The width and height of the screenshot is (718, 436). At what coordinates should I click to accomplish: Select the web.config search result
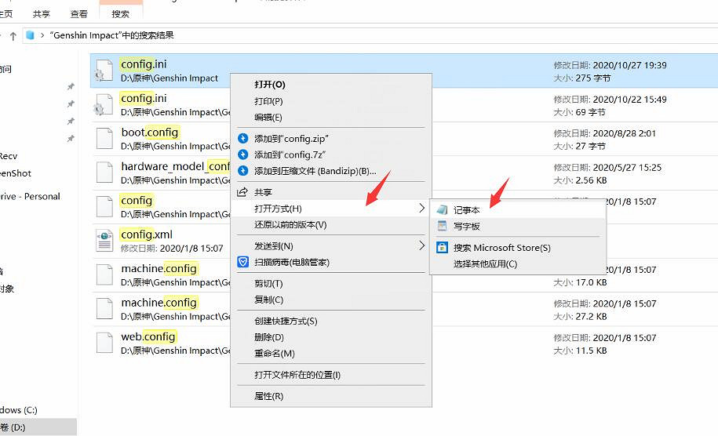point(148,336)
